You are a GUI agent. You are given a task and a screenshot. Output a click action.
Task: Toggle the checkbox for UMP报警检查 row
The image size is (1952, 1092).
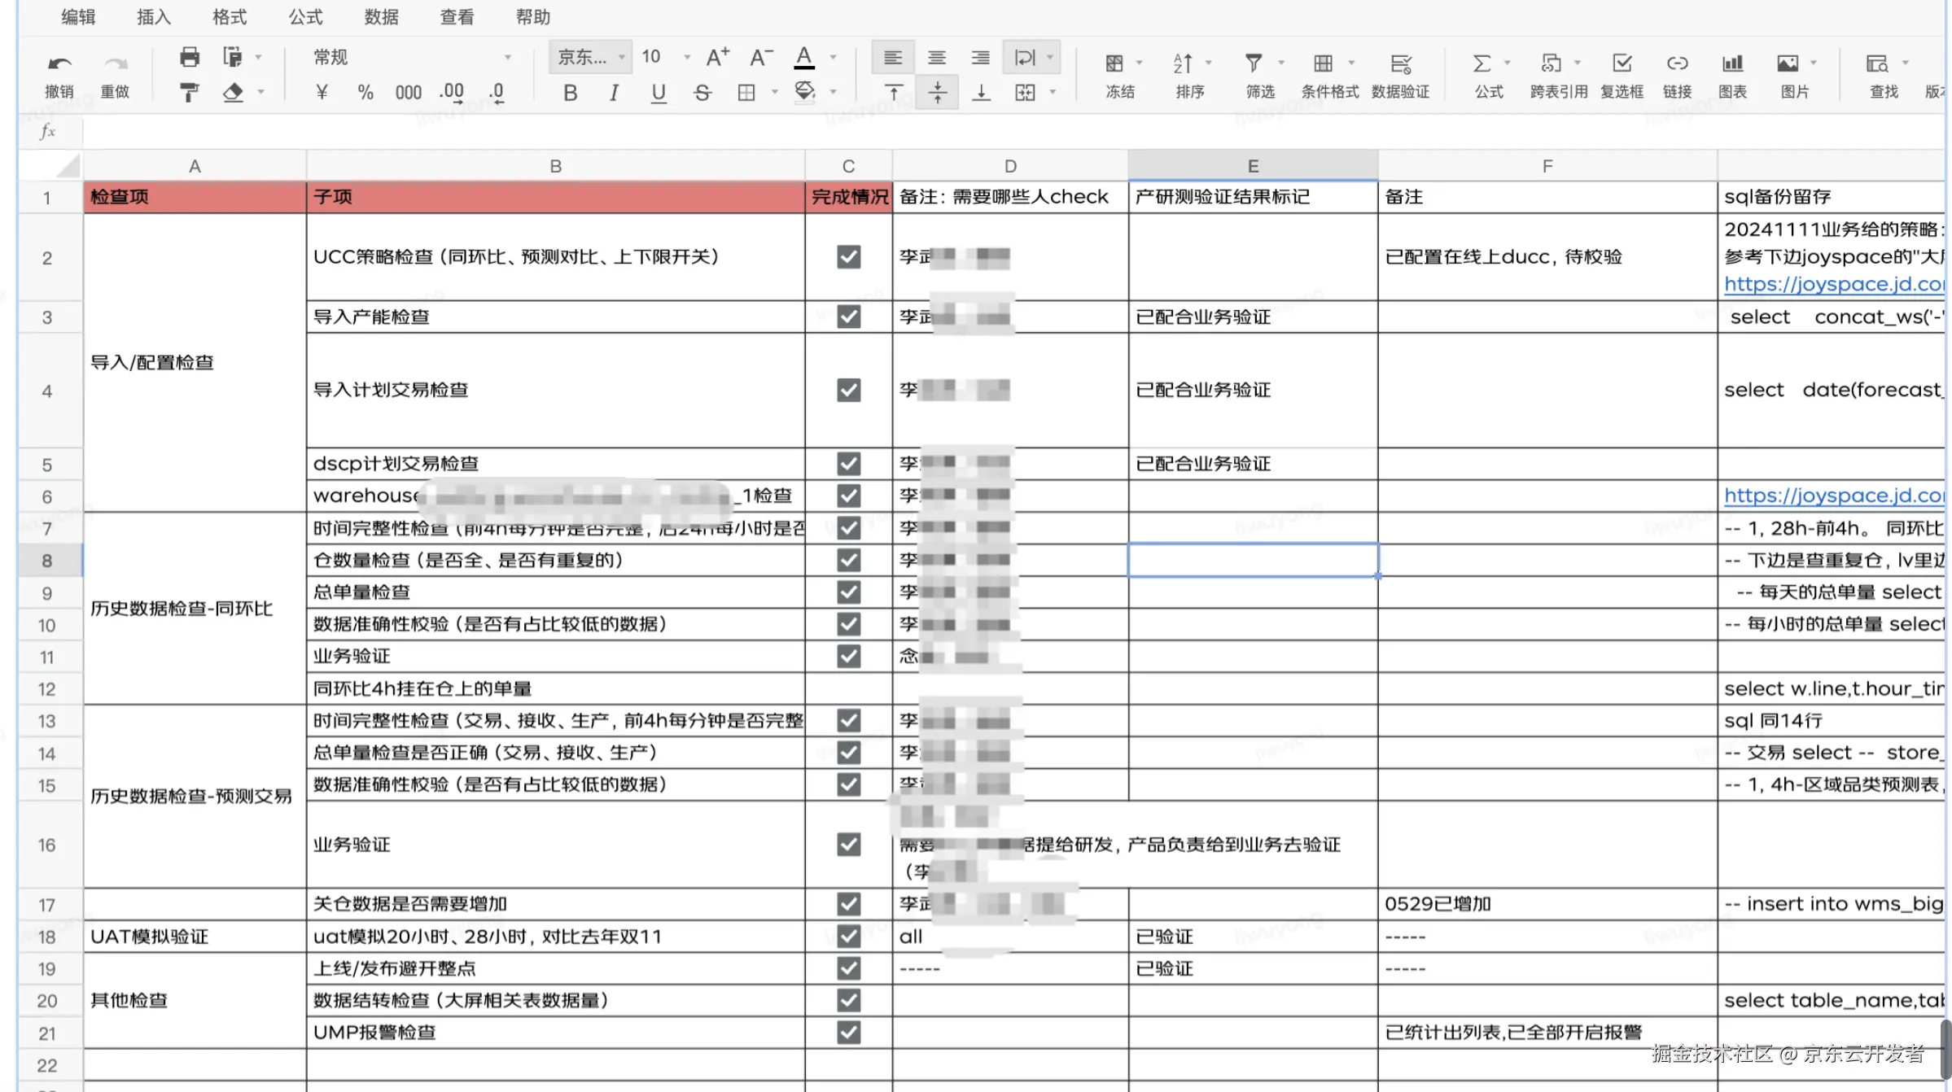coord(848,1033)
